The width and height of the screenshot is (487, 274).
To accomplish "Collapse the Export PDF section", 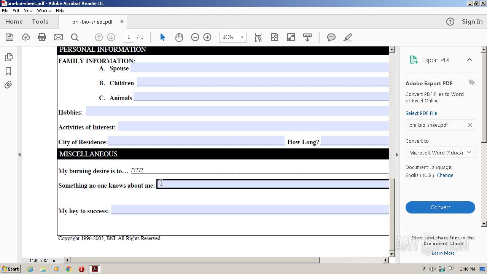I will 469,60.
